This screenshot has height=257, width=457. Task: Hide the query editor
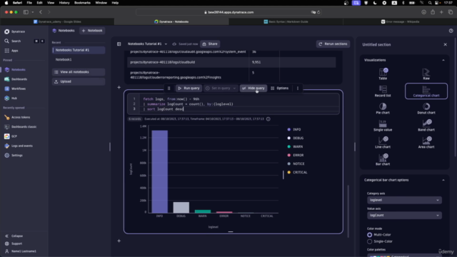253,89
